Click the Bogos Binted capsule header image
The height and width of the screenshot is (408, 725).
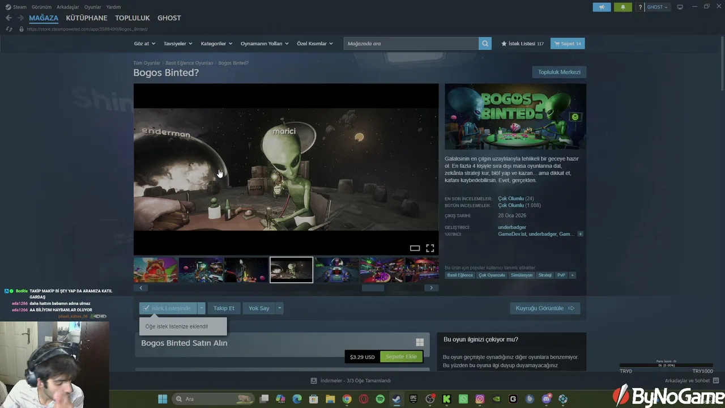tap(515, 117)
